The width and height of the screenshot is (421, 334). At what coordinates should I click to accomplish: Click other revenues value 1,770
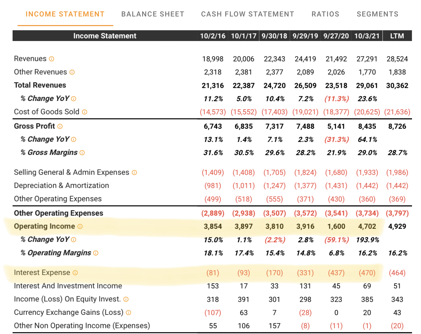coord(367,72)
